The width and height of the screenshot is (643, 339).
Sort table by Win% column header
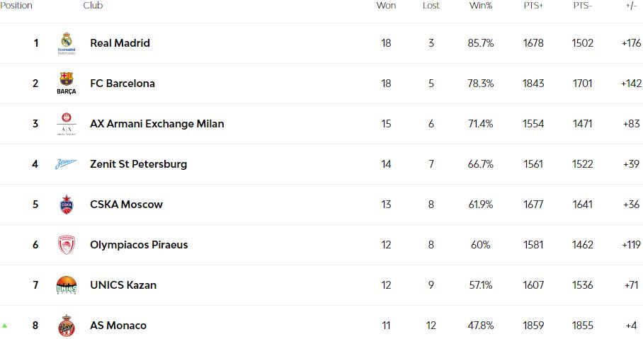[x=481, y=6]
